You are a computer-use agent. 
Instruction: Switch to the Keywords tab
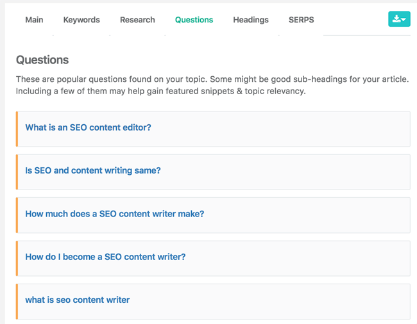click(81, 20)
